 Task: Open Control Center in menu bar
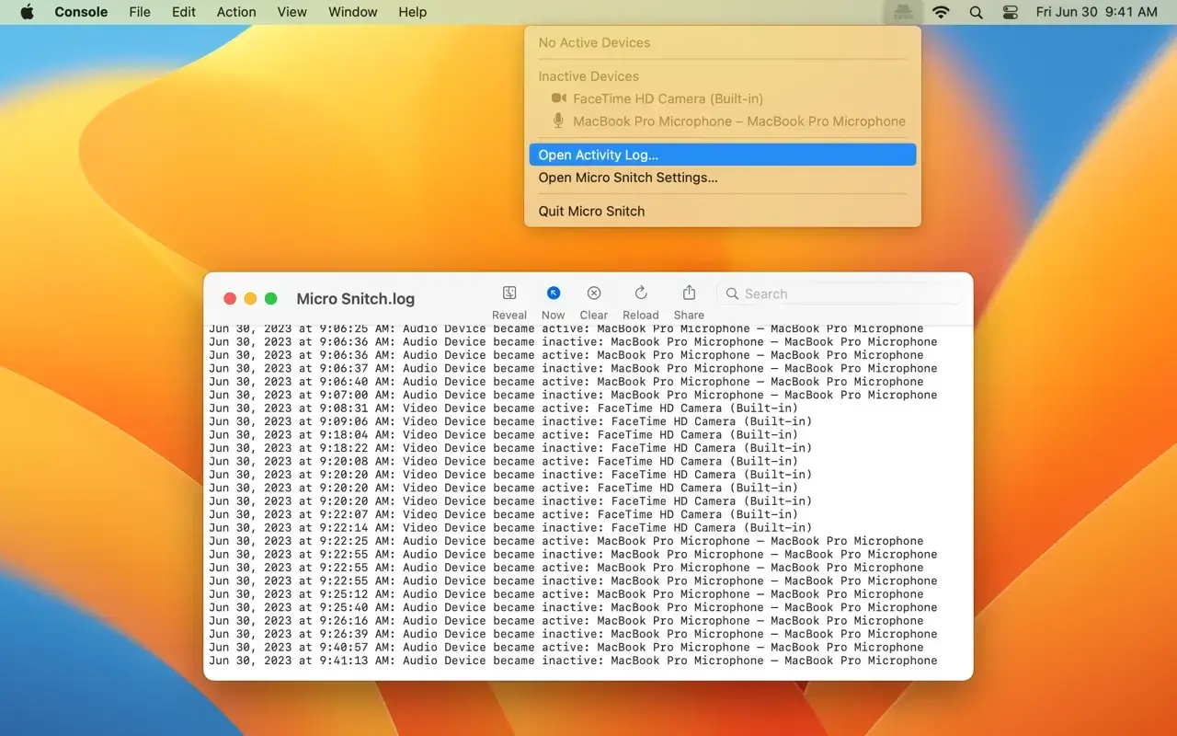coord(1011,12)
